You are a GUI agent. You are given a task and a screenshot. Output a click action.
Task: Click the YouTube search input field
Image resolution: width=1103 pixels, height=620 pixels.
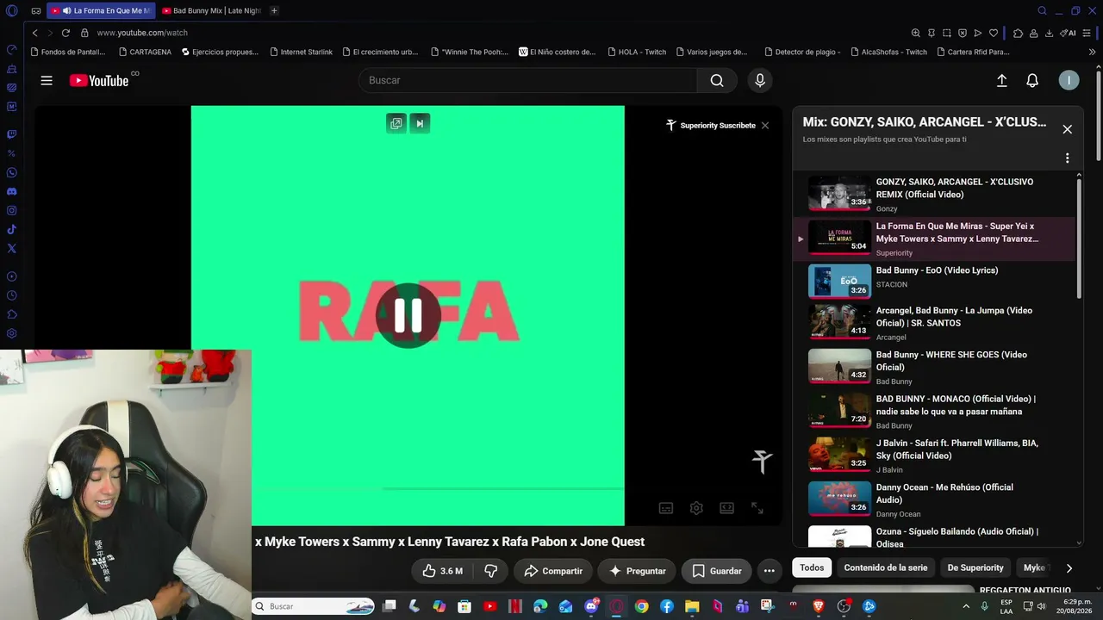[x=527, y=80]
